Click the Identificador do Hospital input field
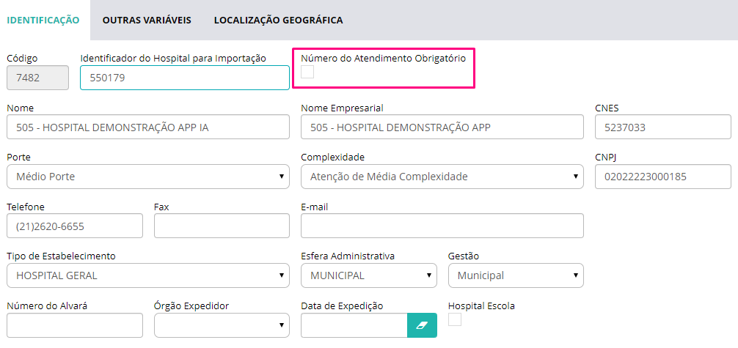The image size is (738, 348). pos(185,78)
